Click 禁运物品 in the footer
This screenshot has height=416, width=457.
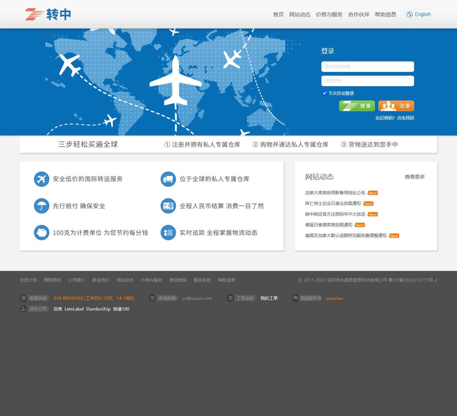point(178,280)
